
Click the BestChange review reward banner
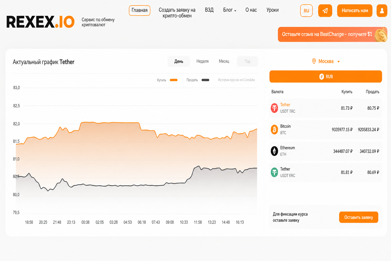pyautogui.click(x=332, y=34)
